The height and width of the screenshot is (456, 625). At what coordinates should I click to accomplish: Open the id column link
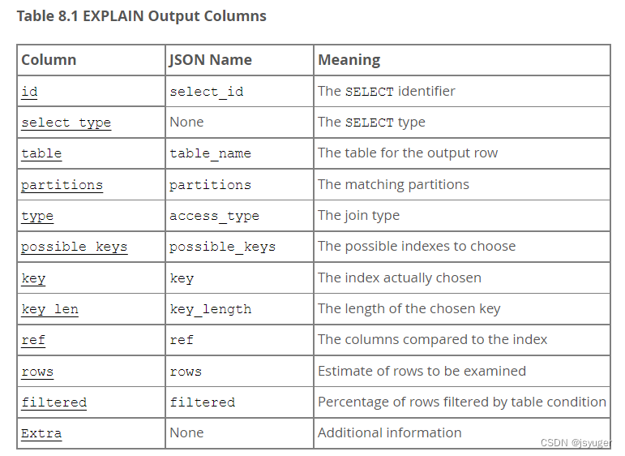pos(29,92)
